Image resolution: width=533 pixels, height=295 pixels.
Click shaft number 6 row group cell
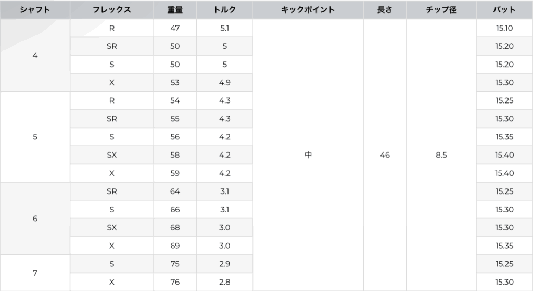pos(35,219)
